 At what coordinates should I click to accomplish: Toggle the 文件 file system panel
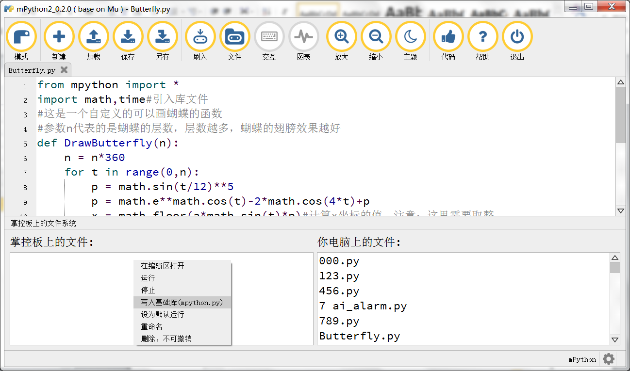pyautogui.click(x=235, y=37)
